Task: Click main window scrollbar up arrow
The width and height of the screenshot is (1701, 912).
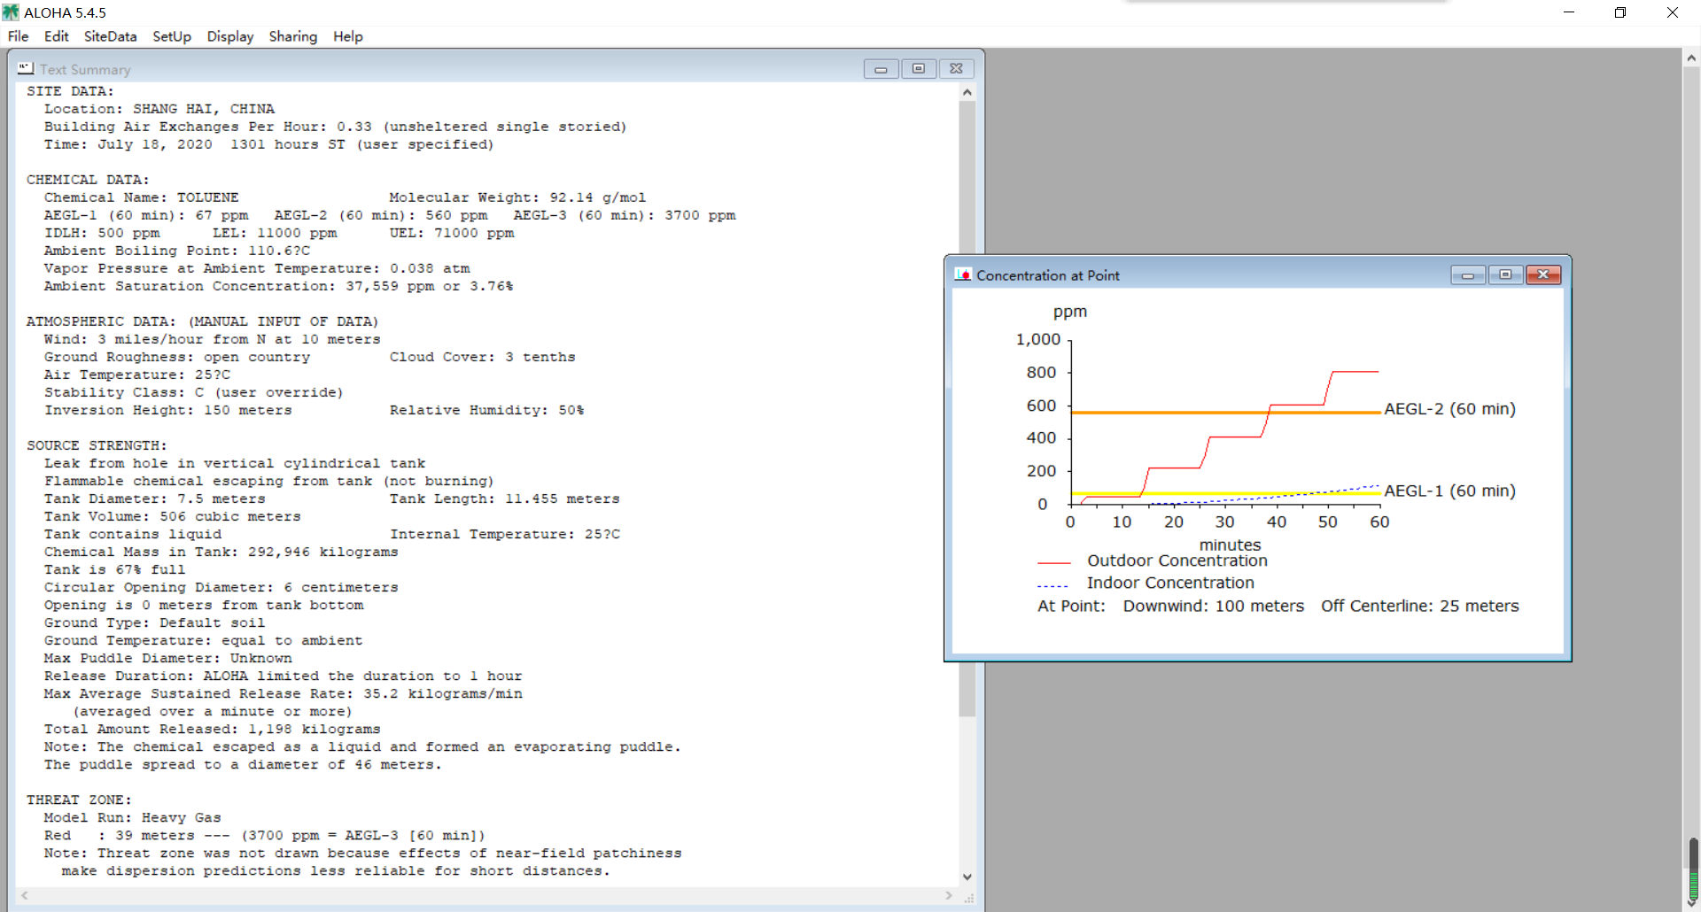Action: [x=1691, y=58]
